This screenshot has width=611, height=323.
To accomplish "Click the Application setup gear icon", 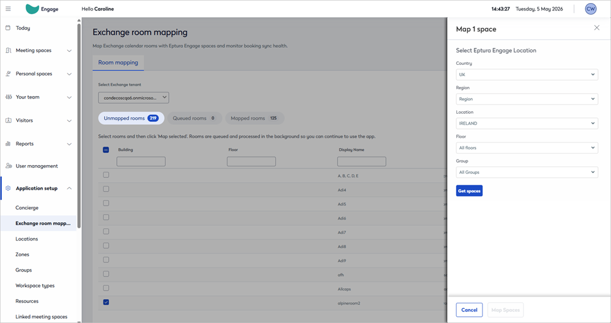I will coord(8,188).
